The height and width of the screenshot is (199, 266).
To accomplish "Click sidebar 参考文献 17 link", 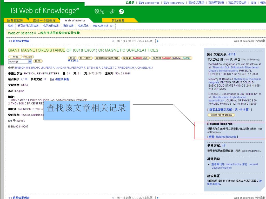I will [224, 146].
